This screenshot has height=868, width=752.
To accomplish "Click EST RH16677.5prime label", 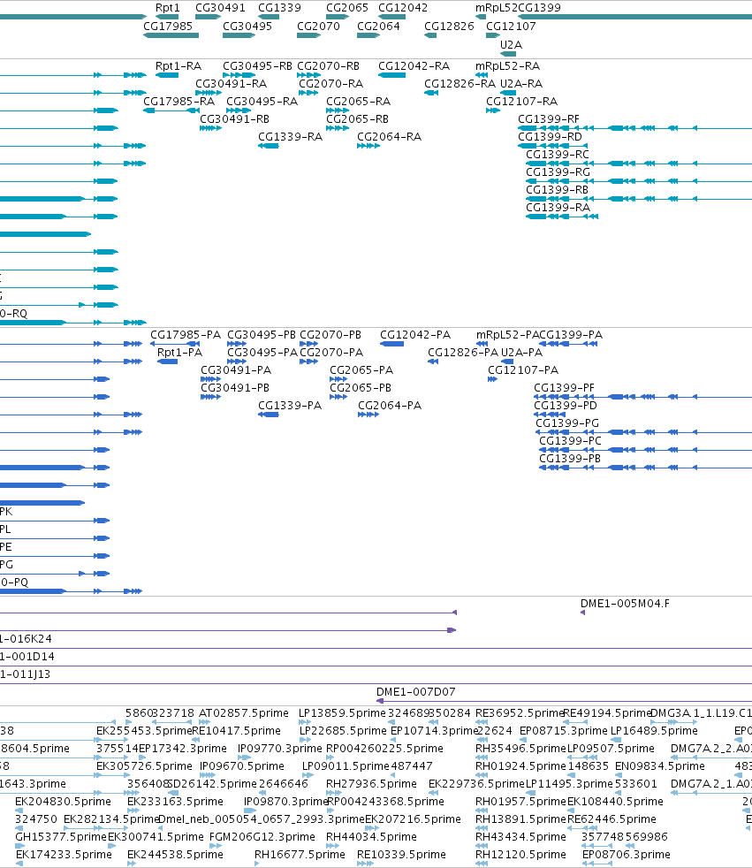I will click(x=300, y=855).
